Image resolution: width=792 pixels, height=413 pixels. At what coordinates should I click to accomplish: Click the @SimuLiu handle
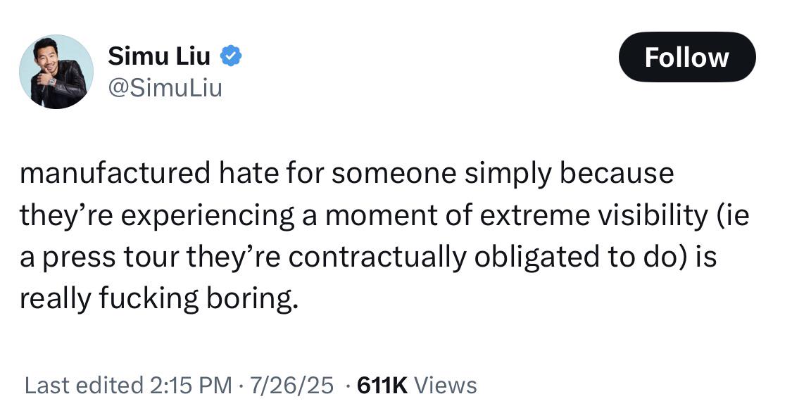click(x=165, y=88)
